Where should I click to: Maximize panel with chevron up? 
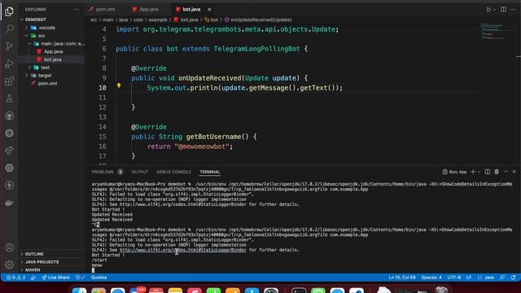(x=506, y=172)
